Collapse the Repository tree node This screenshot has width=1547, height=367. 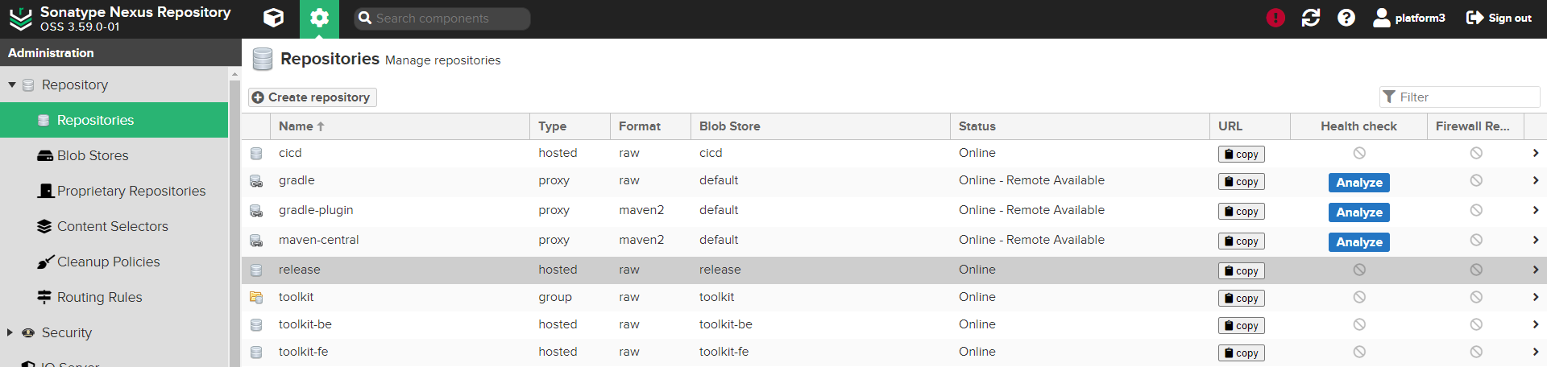12,85
